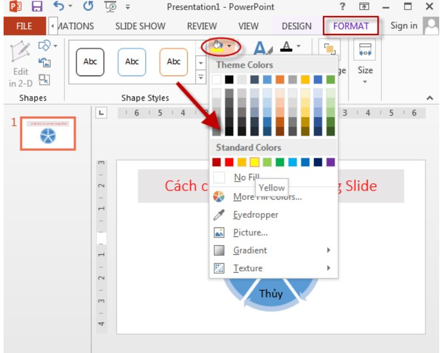Select More Fill Colors option

point(267,197)
